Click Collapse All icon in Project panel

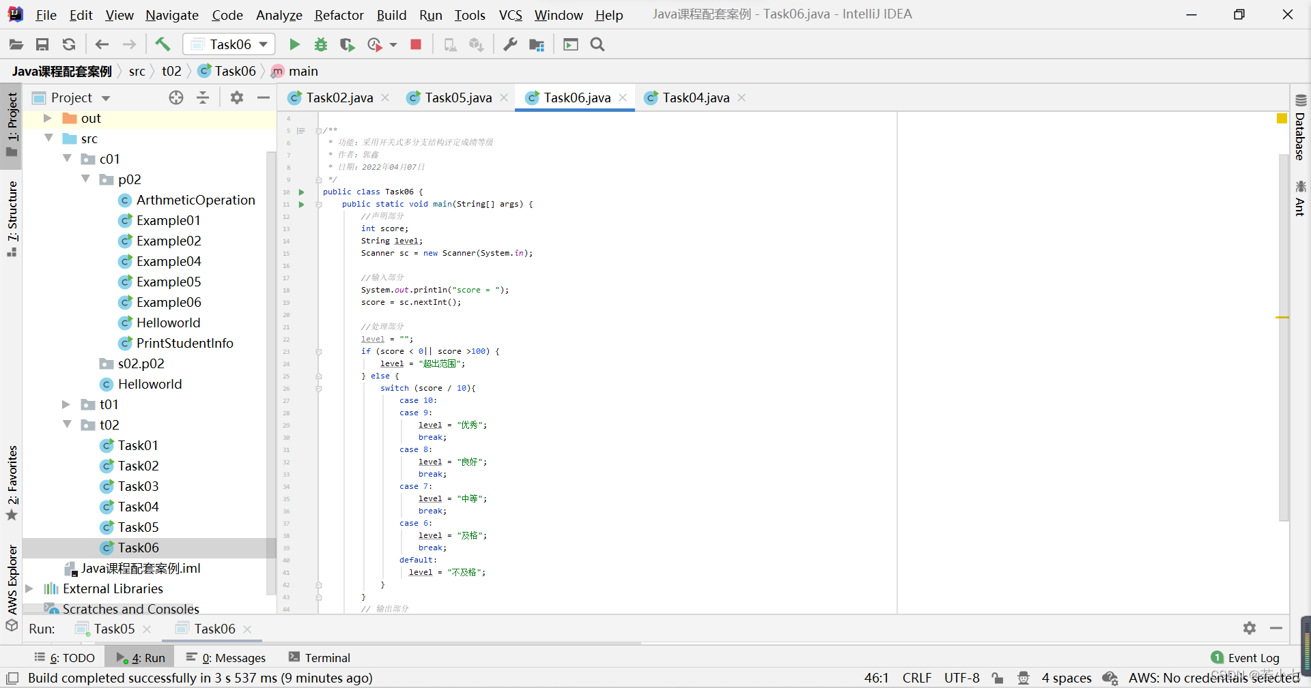tap(203, 98)
